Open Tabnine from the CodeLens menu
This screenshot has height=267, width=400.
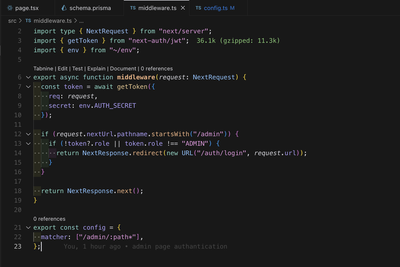point(43,69)
